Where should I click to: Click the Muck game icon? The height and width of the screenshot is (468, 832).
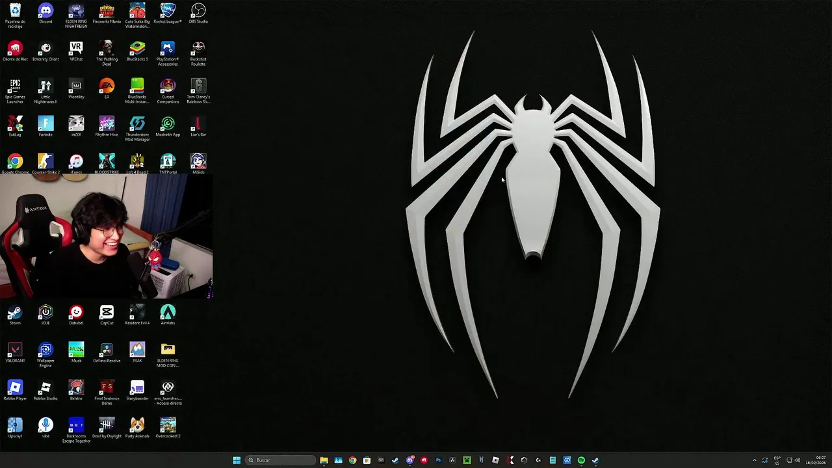pos(76,353)
